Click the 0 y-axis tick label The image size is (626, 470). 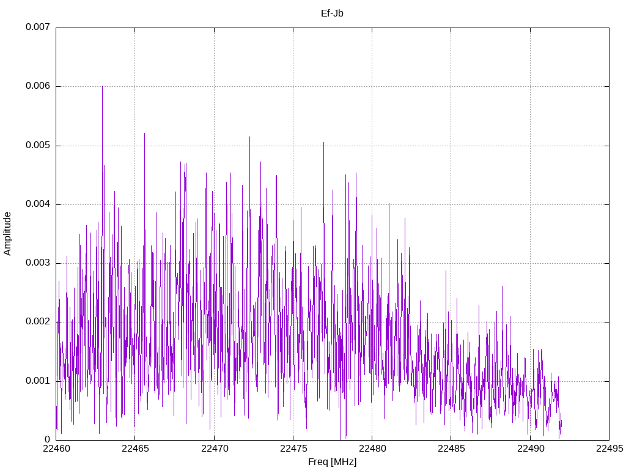[48, 439]
